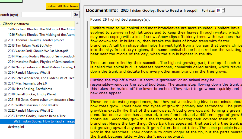Collapse the Ciência e natureza folder

[1, 24]
